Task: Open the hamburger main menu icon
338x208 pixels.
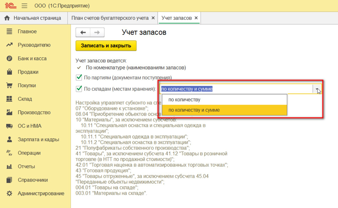Action: (25, 6)
